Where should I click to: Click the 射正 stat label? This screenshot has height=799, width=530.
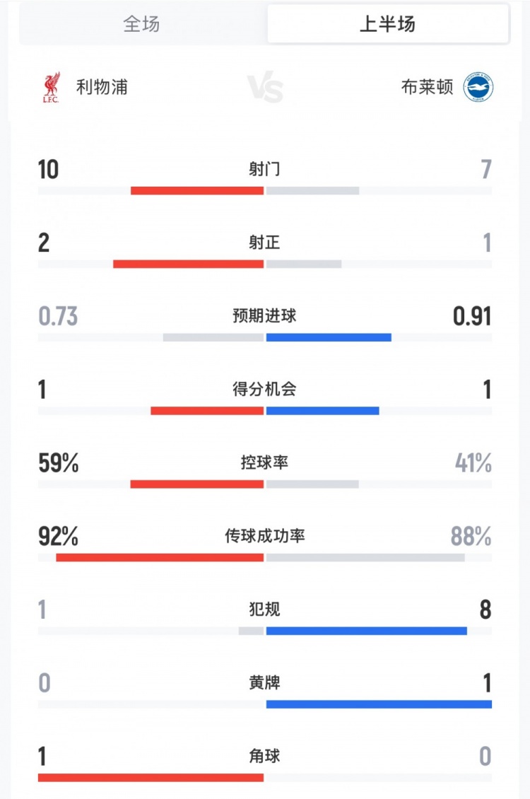tap(265, 243)
